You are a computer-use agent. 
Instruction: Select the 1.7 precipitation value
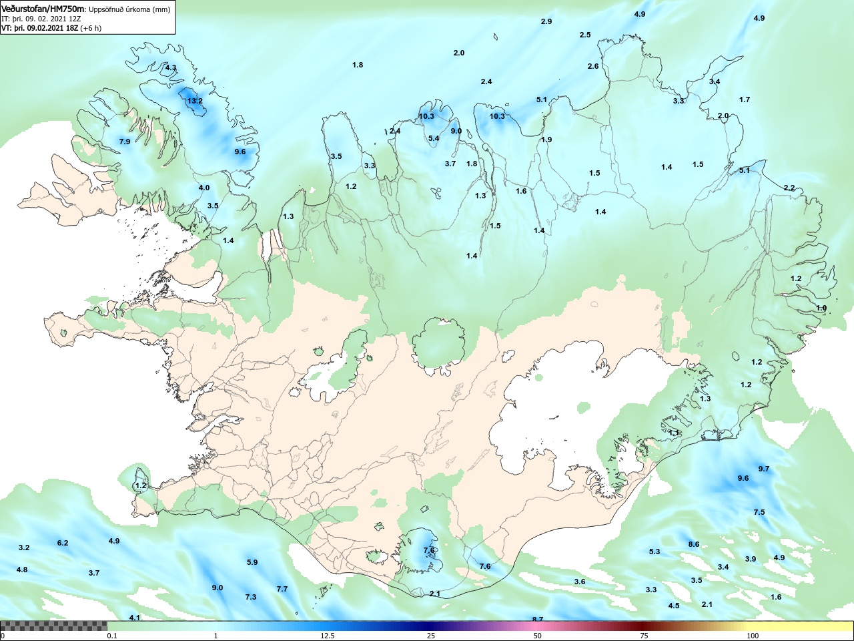(x=745, y=99)
